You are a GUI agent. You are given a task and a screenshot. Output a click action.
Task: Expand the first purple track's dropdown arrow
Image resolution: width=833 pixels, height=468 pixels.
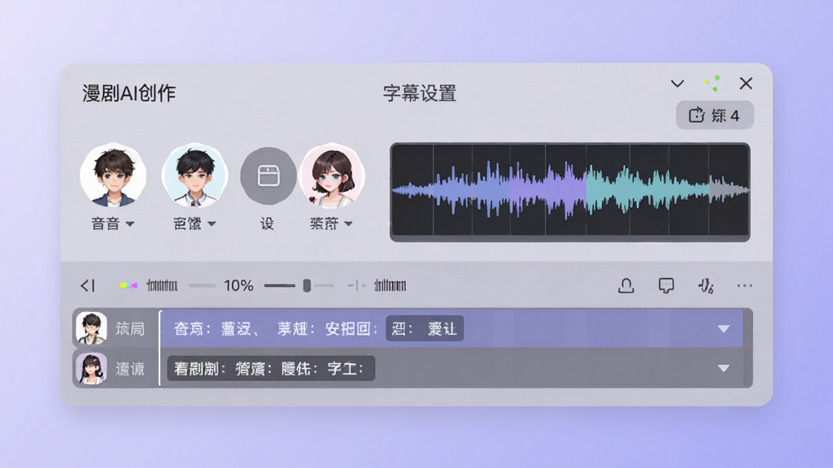pyautogui.click(x=723, y=329)
